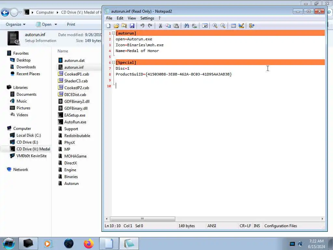Open the ? help menu
This screenshot has width=333, height=250.
[159, 18]
